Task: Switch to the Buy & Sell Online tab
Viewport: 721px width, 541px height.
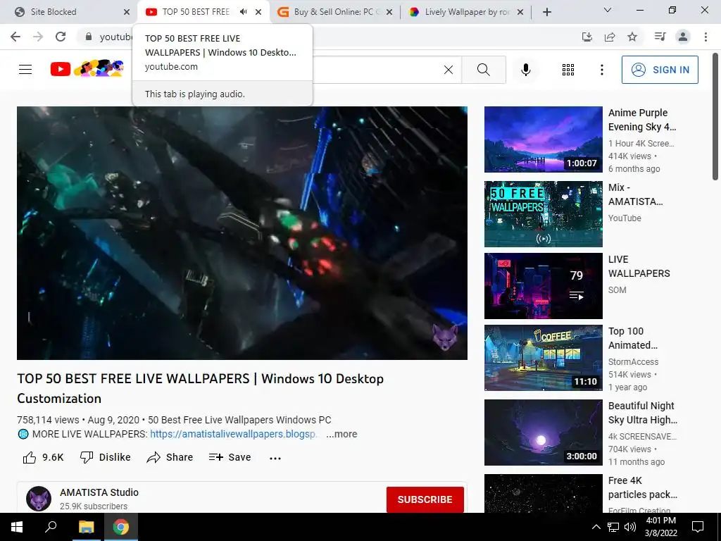Action: 334,12
